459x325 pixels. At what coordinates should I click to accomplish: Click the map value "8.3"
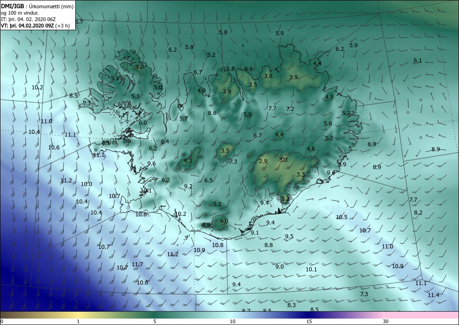pyautogui.click(x=291, y=305)
